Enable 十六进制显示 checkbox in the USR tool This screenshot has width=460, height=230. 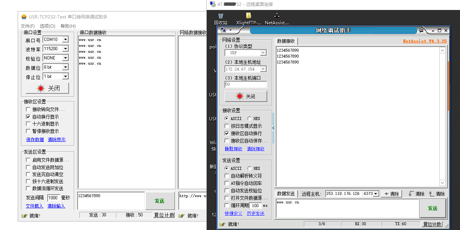coord(28,124)
